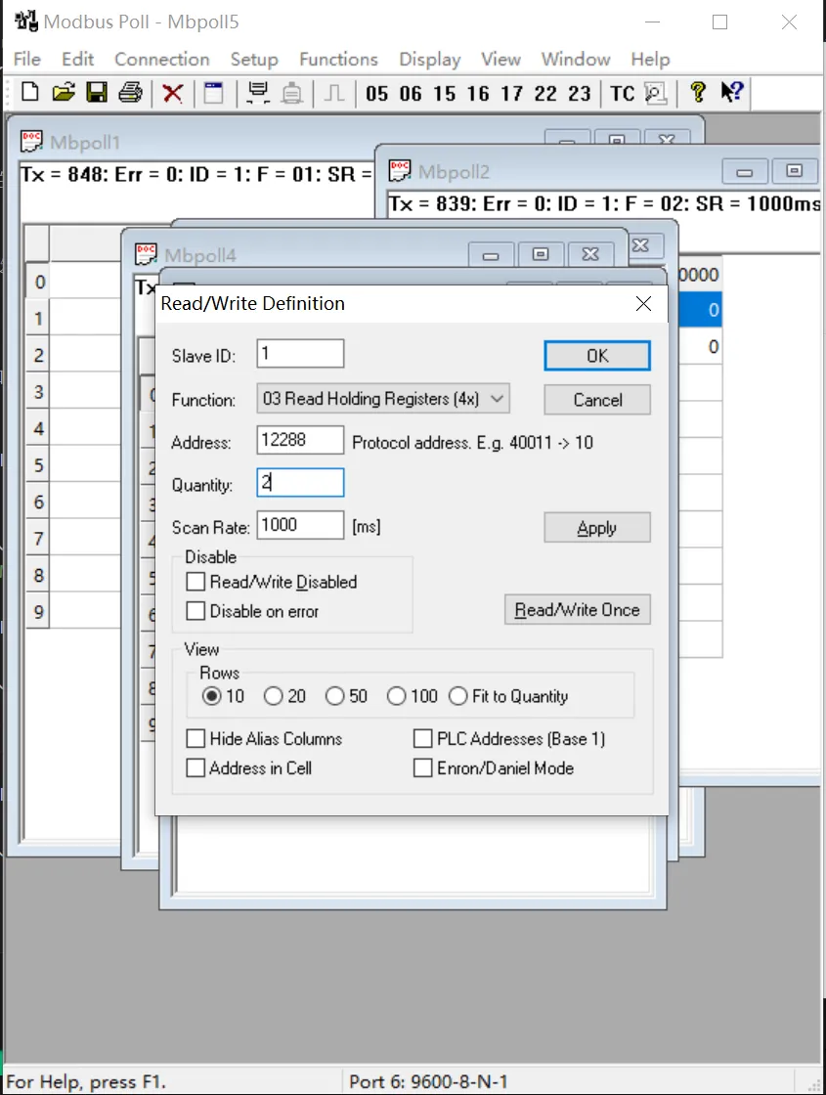Open the Functions menu
This screenshot has width=826, height=1095.
pyautogui.click(x=338, y=60)
